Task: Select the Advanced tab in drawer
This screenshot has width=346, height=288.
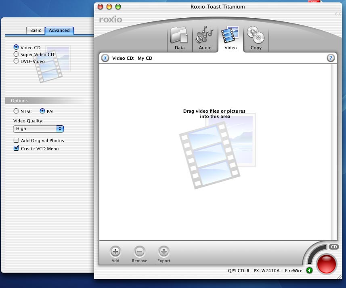Action: (59, 30)
